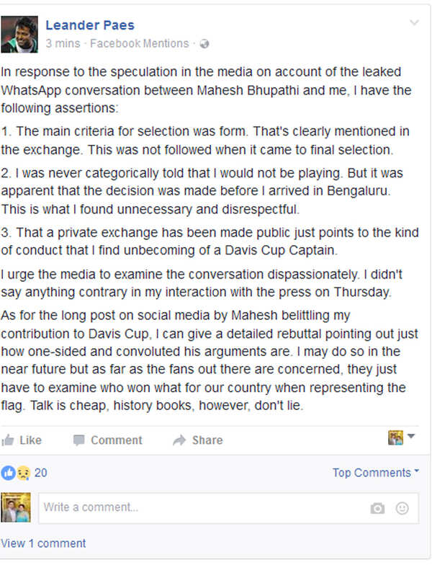This screenshot has height=565, width=432.
Task: Click the 20 reactions count
Action: [41, 473]
